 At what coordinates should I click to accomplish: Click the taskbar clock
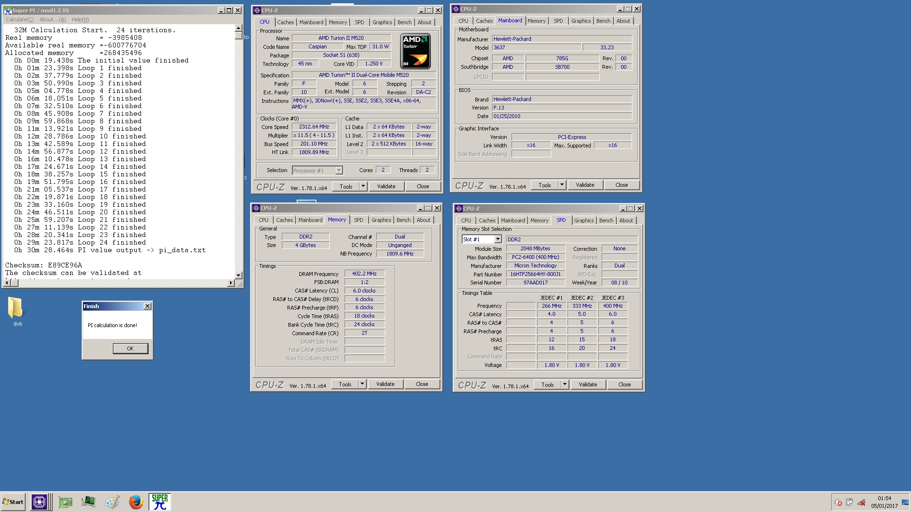coord(884,502)
